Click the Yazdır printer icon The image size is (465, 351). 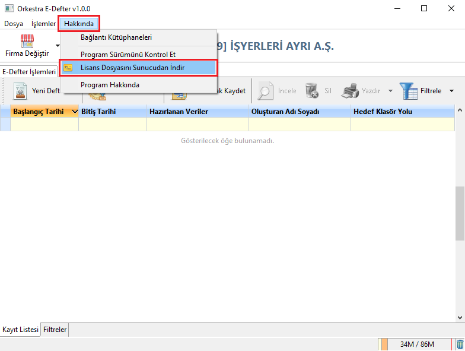tap(350, 91)
